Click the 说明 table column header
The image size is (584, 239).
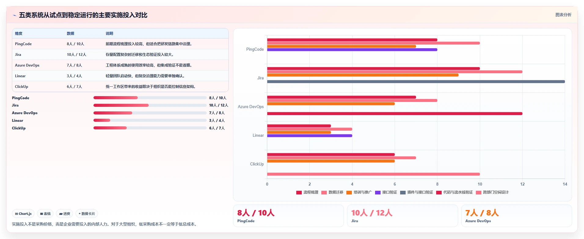[x=109, y=34]
